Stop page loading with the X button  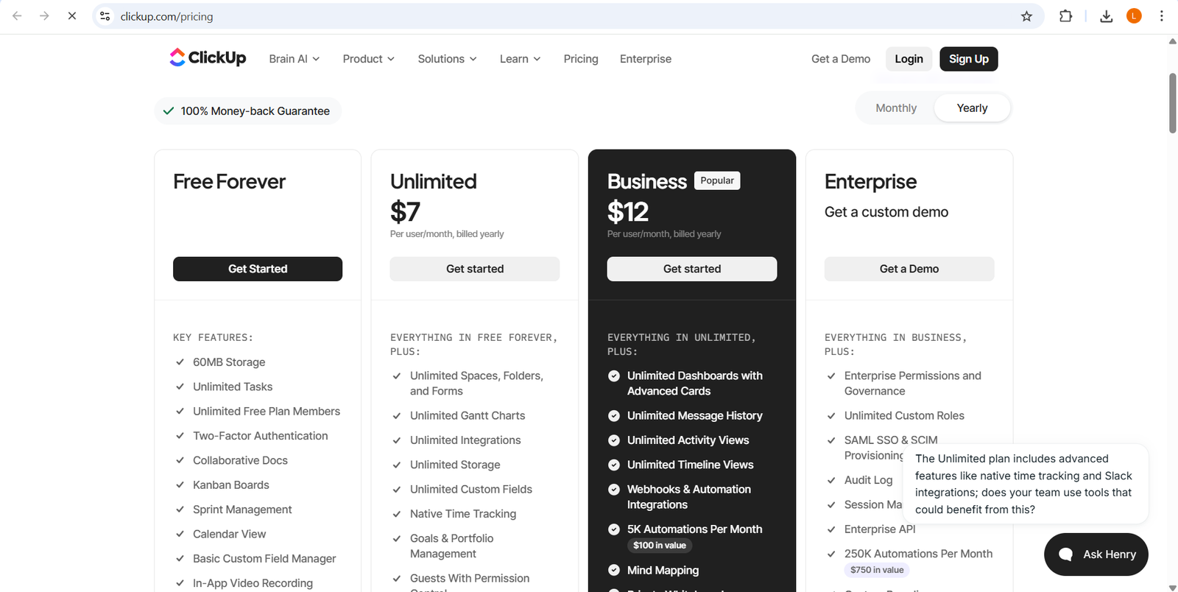[72, 16]
